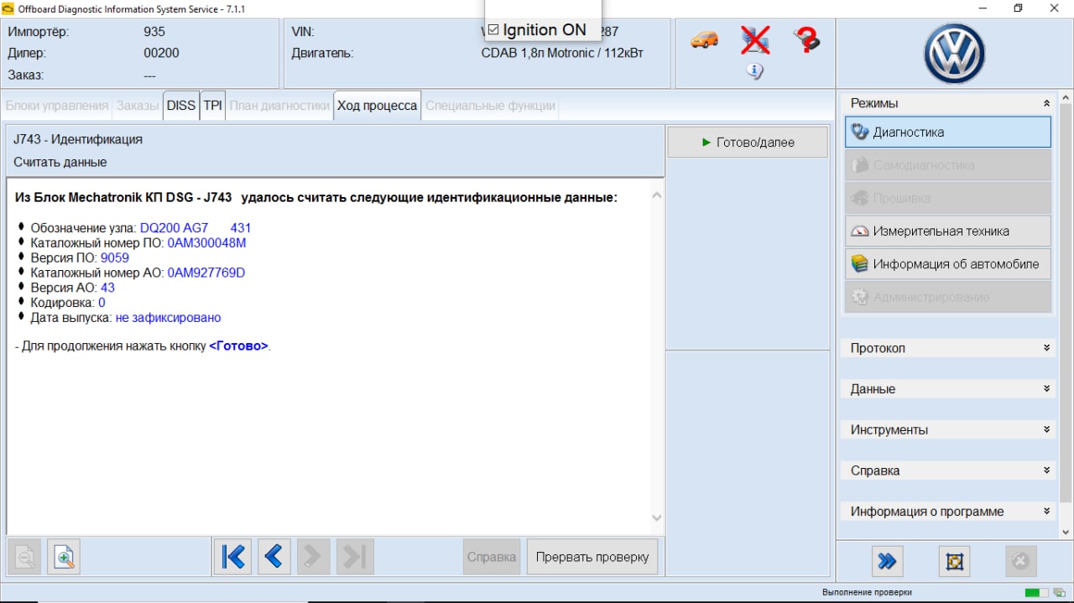Click Прервать проверку button

tap(592, 557)
